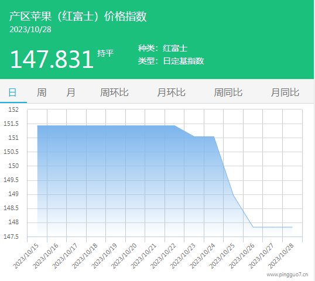Switch to the 周 weekly tab
This screenshot has height=281, width=315.
[x=42, y=92]
